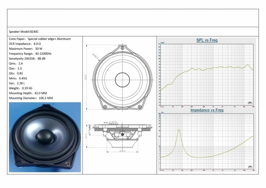
Task: Click the LMS logo on the SPL chart
Action: point(250,103)
